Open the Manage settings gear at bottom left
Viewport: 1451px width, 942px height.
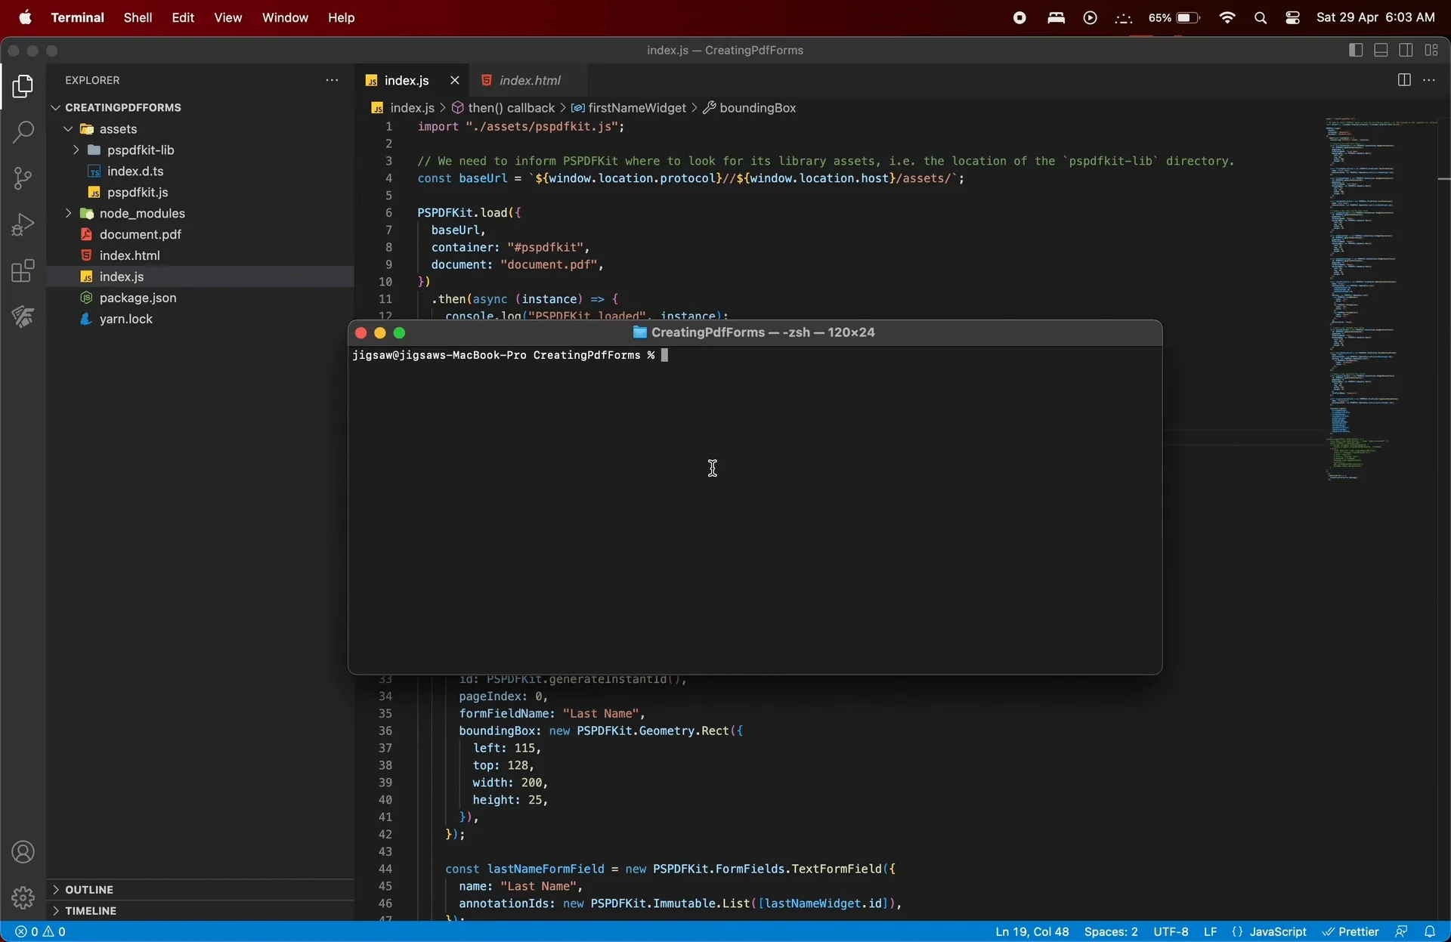coord(23,897)
